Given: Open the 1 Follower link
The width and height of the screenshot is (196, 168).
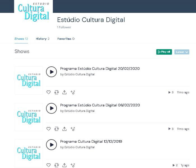Looking at the screenshot, I should click(64, 27).
